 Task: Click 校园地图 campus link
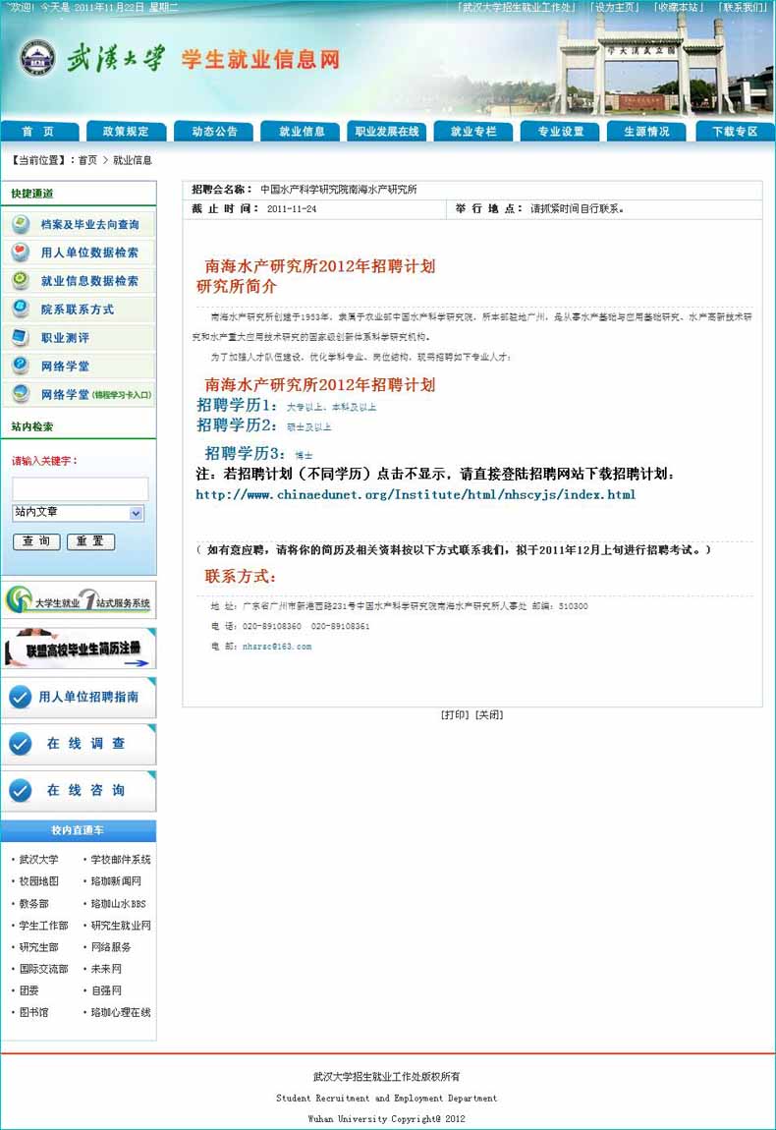pyautogui.click(x=39, y=881)
